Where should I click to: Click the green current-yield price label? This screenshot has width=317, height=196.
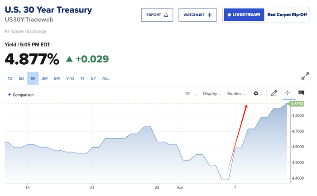297,104
